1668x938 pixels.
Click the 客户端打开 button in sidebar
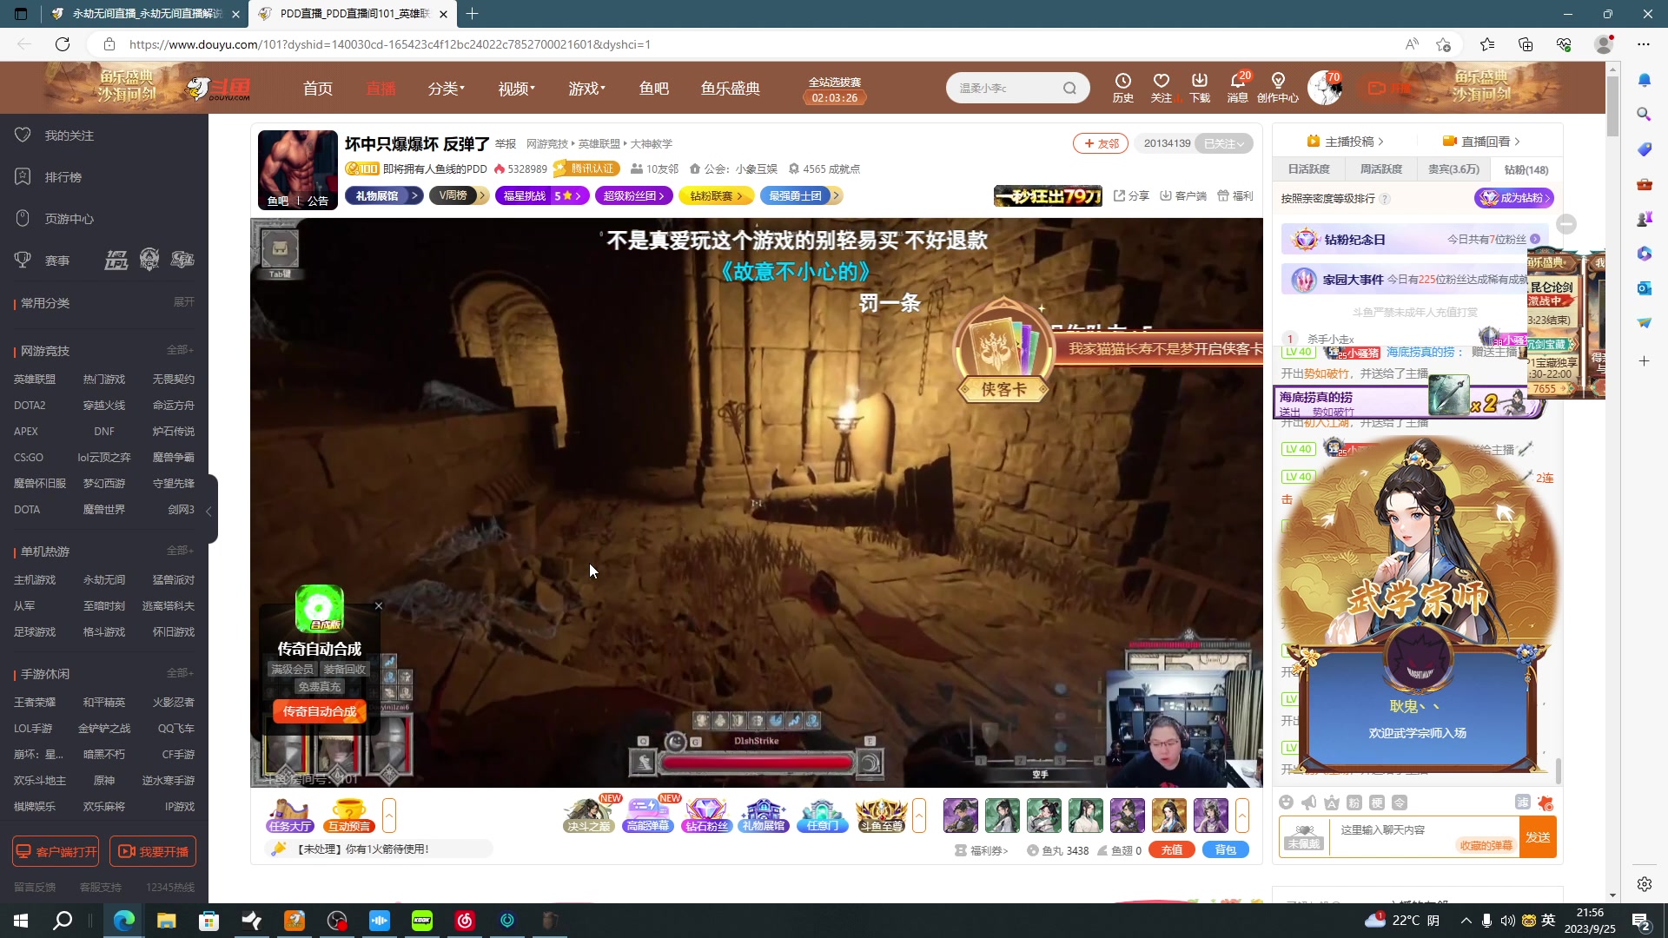(x=56, y=852)
